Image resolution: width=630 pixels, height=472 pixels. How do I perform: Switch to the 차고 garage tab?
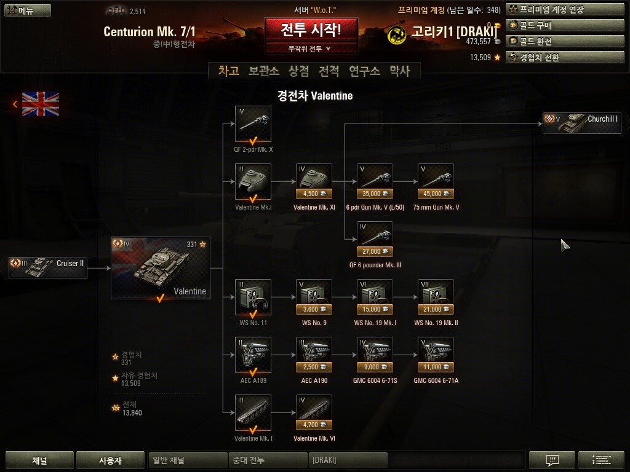tap(229, 71)
